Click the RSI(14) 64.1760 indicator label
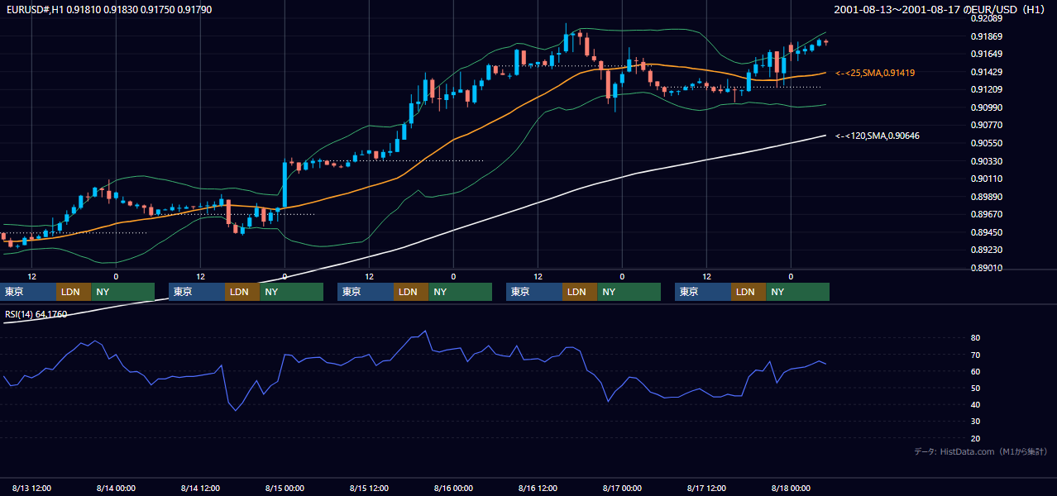 (36, 314)
